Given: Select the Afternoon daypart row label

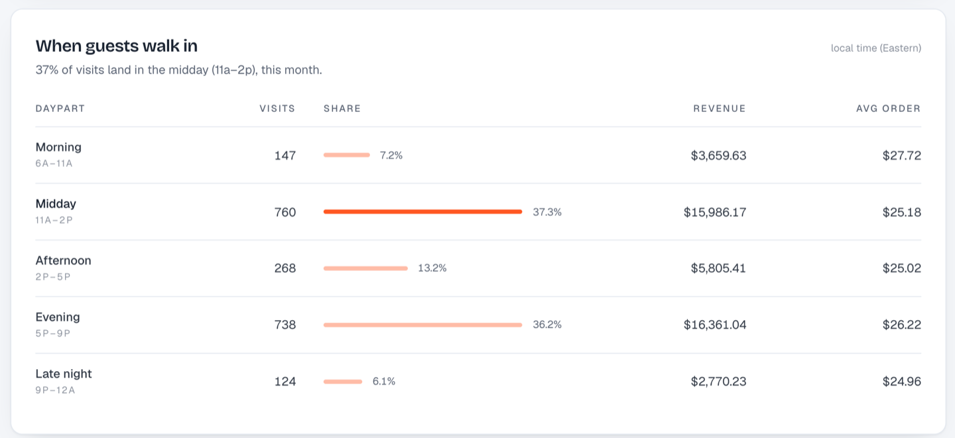Looking at the screenshot, I should point(64,260).
